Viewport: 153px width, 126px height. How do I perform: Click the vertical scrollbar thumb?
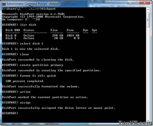(148, 20)
